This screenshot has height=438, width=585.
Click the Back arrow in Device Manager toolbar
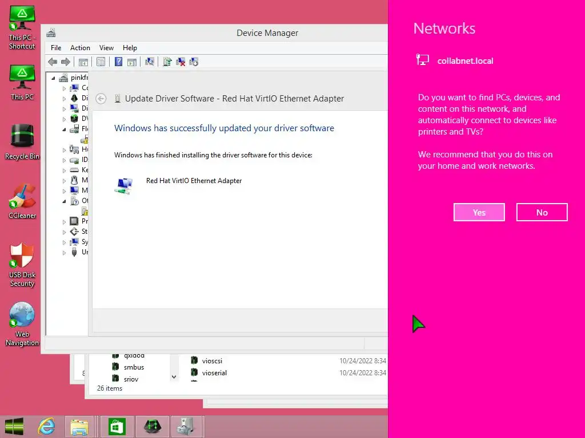[53, 62]
